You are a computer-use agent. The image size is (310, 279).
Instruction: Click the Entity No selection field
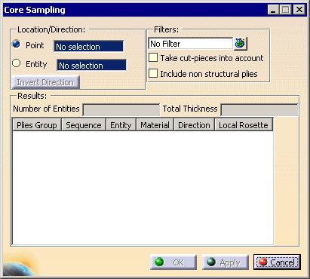[91, 66]
